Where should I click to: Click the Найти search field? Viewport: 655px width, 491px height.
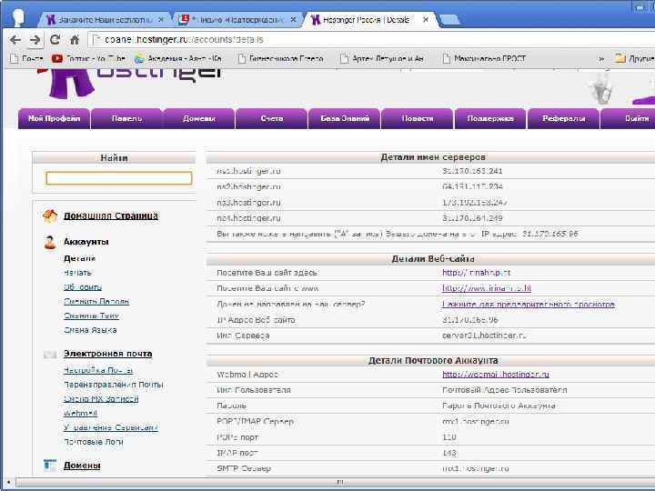[119, 178]
